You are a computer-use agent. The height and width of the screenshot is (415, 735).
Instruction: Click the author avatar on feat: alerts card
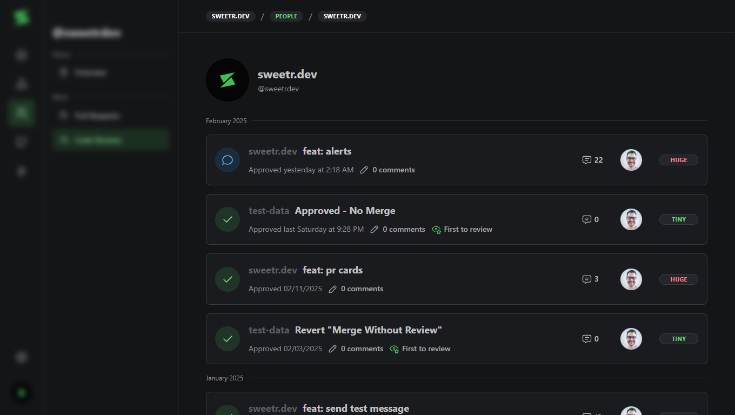[631, 160]
